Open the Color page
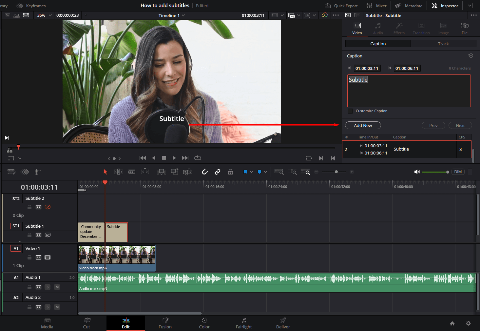The image size is (480, 331). 204,323
